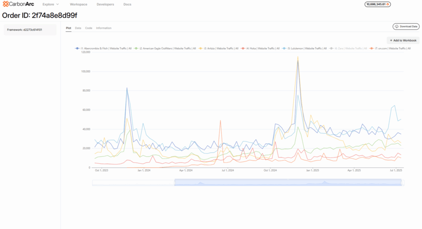Click the Jan 1, 2025 axis label
422x229 pixels.
tap(312, 171)
